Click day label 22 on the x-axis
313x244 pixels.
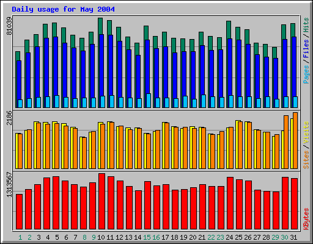click(x=211, y=237)
